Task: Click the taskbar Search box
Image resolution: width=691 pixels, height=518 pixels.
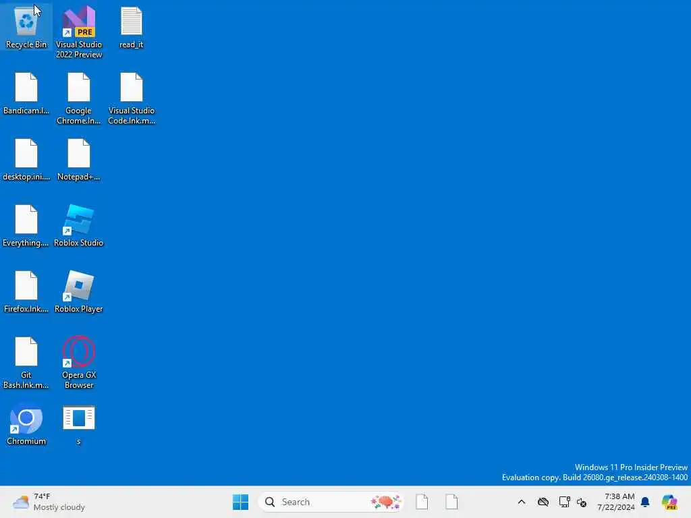Action: pos(331,502)
